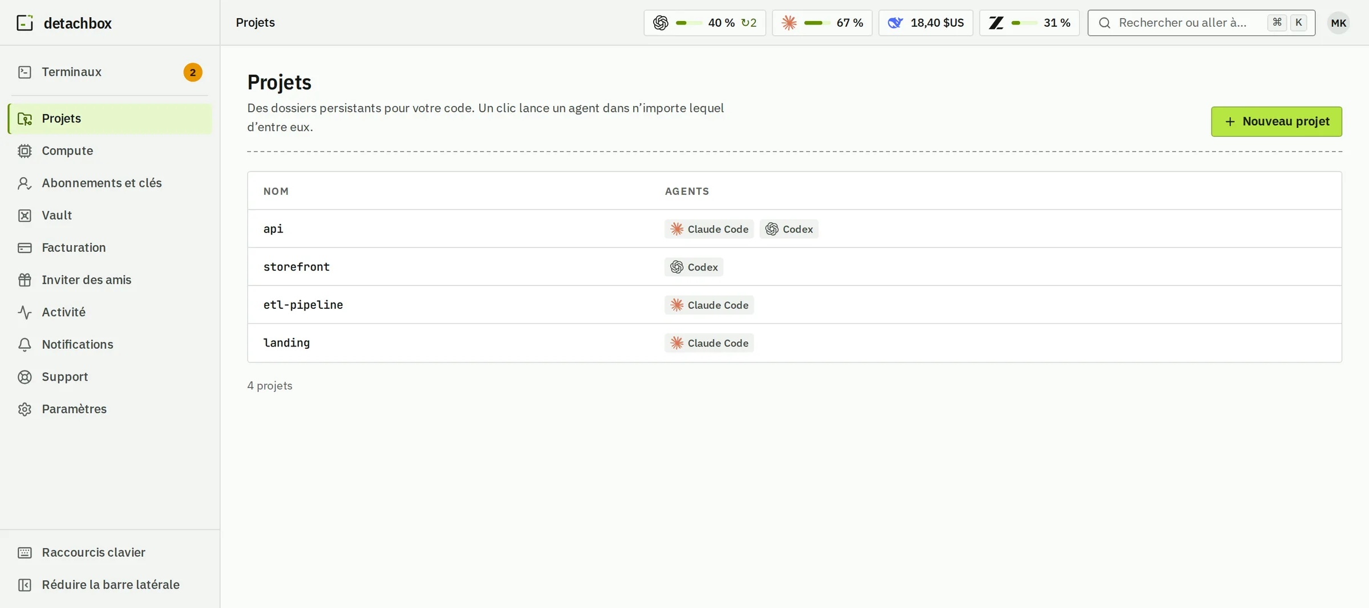Screen dimensions: 1369x608
Task: Click the Projets breadcrumb in top bar
Action: pyautogui.click(x=256, y=23)
